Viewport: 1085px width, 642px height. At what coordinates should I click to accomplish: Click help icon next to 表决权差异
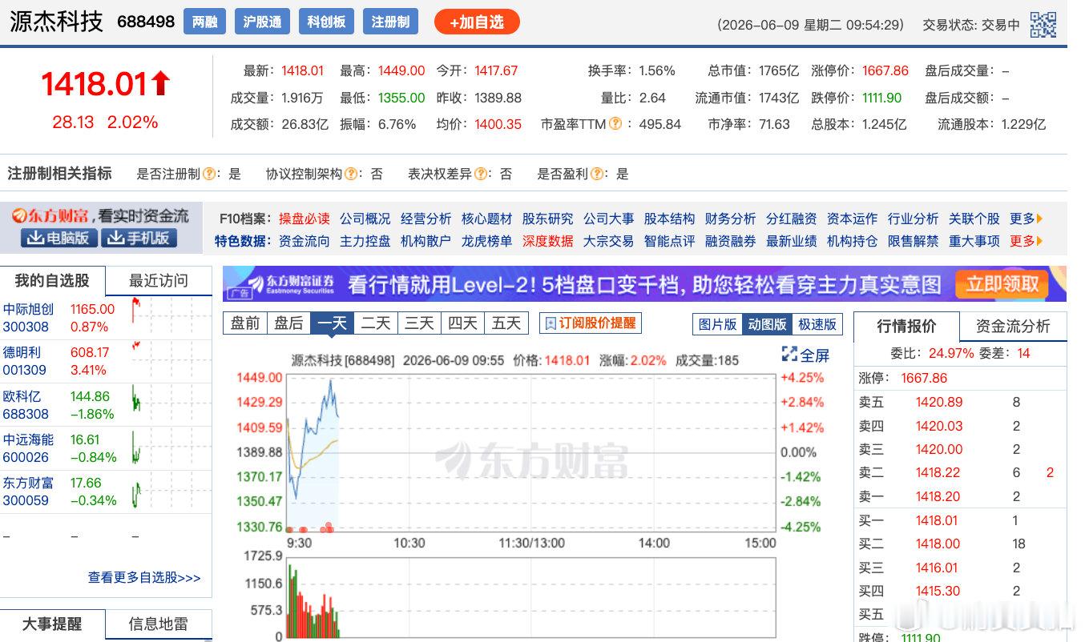click(x=480, y=174)
